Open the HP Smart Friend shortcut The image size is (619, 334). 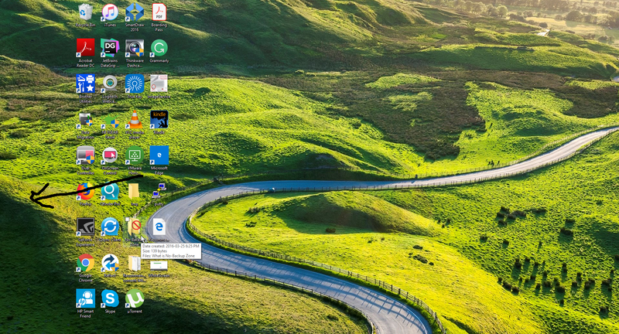click(85, 298)
